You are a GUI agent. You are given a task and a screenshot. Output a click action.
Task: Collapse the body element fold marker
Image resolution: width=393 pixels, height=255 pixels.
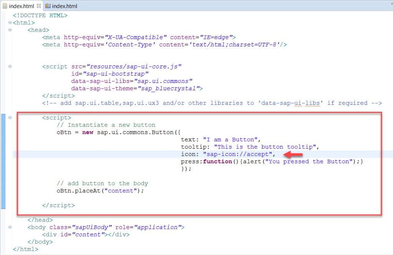coord(9,227)
